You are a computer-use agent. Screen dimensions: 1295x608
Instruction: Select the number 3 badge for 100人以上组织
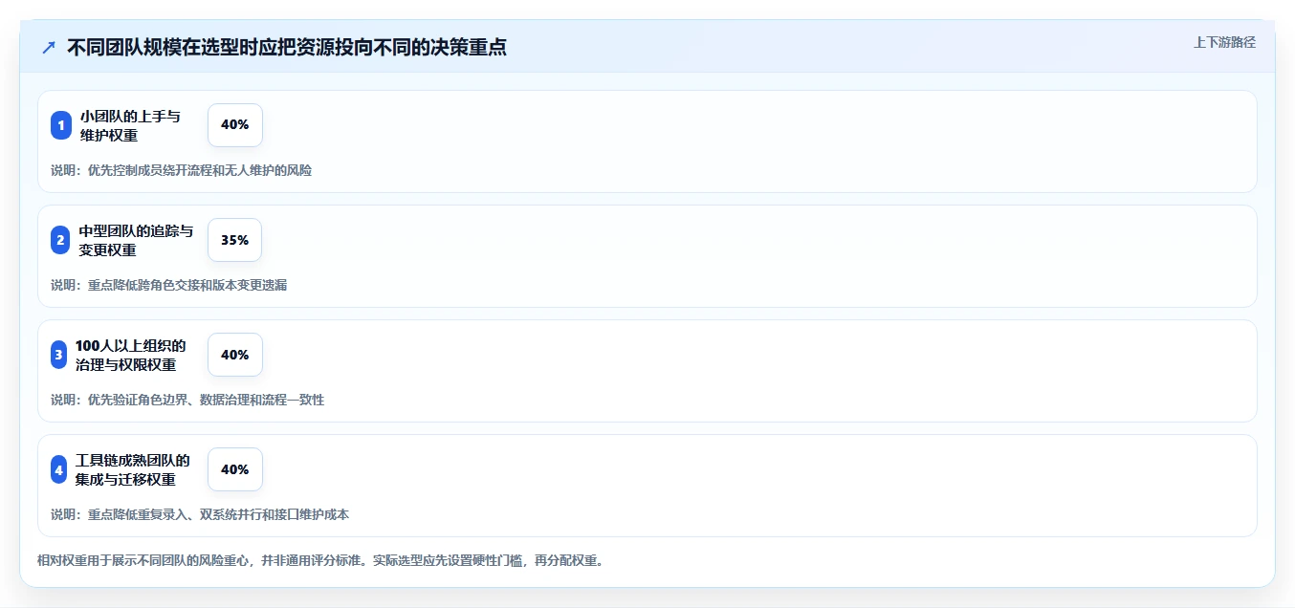click(x=59, y=355)
